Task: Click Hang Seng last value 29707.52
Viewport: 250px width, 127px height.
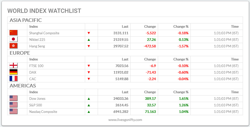Action: click(121, 46)
